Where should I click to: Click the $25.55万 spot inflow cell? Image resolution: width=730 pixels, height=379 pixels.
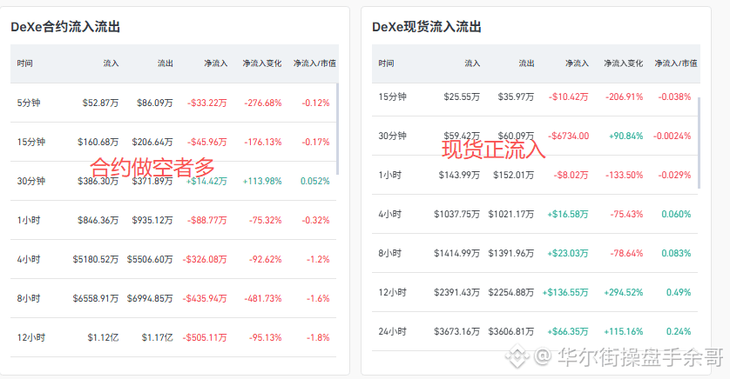[x=462, y=96]
